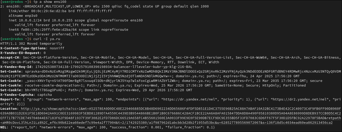The width and height of the screenshot is (342, 132).
Task: Click the 'altname enp3s0' text
Action: point(23,15)
